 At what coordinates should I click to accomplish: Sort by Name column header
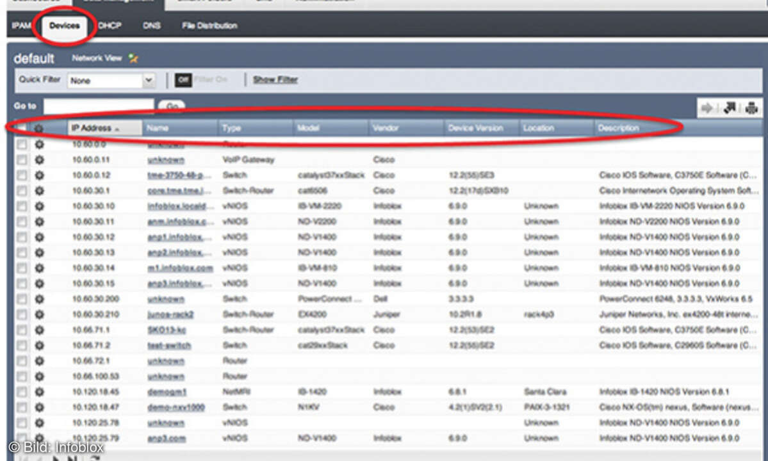[180, 127]
